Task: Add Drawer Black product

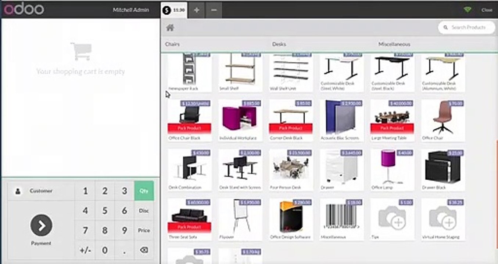Action: pos(443,170)
